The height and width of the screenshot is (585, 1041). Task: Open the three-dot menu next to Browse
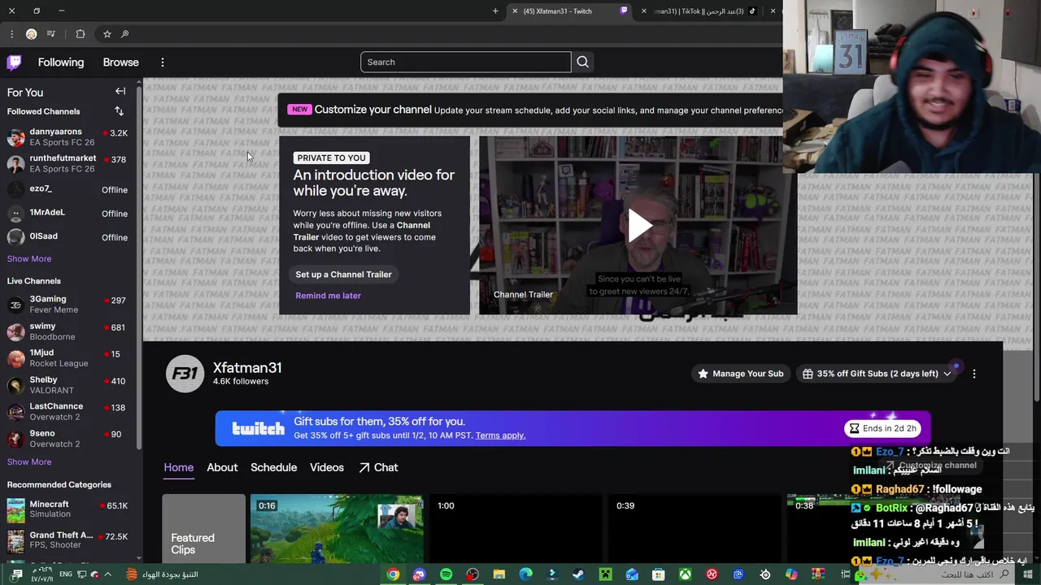[163, 63]
